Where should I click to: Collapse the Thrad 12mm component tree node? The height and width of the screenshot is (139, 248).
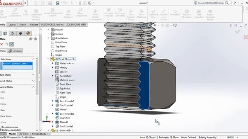(x=48, y=59)
